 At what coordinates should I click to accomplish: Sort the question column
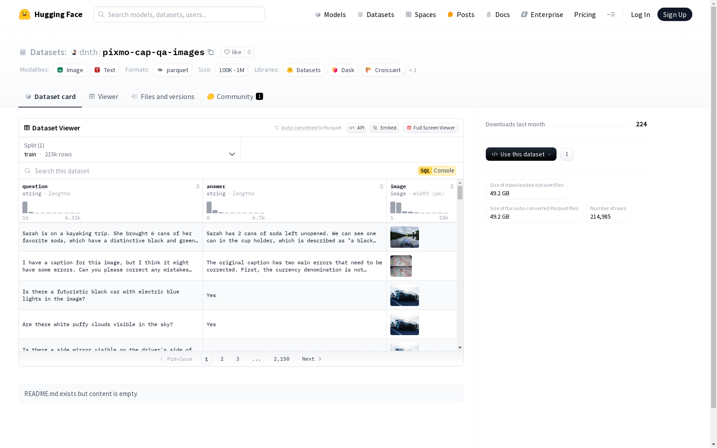tap(198, 186)
